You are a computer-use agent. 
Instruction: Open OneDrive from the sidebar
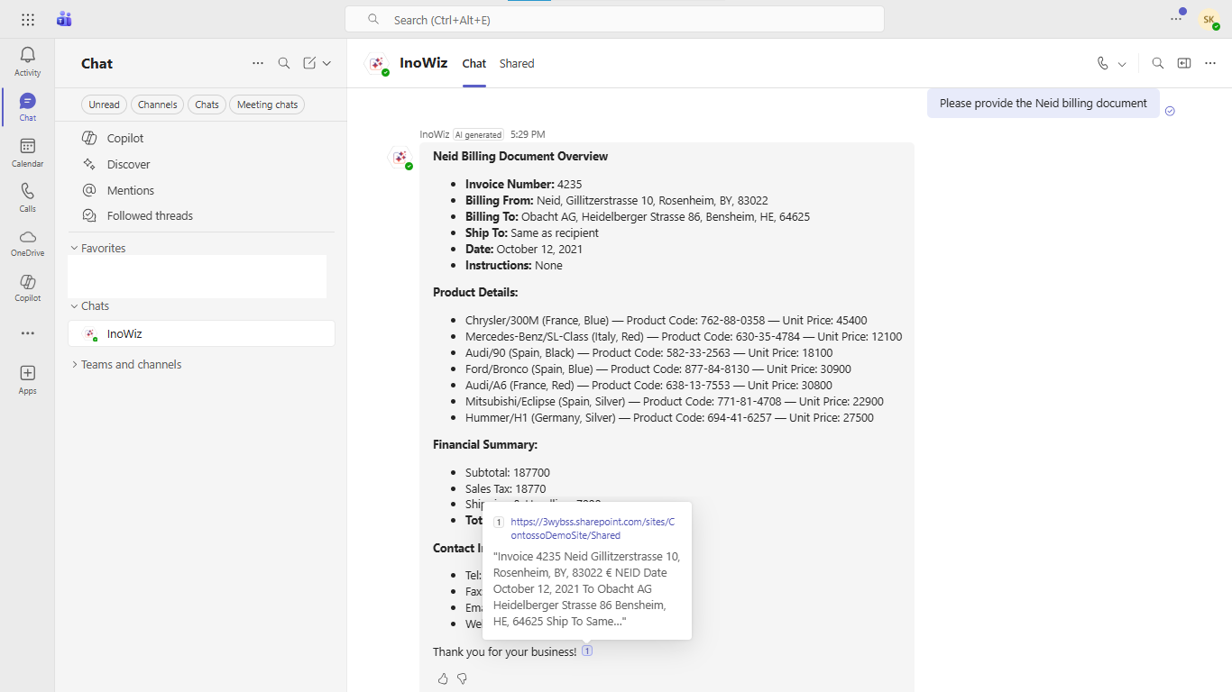pyautogui.click(x=27, y=241)
